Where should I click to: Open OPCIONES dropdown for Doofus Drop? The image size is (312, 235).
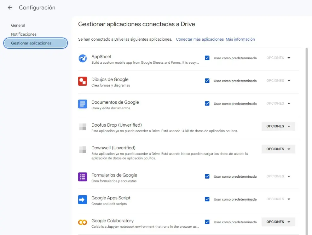278,126
